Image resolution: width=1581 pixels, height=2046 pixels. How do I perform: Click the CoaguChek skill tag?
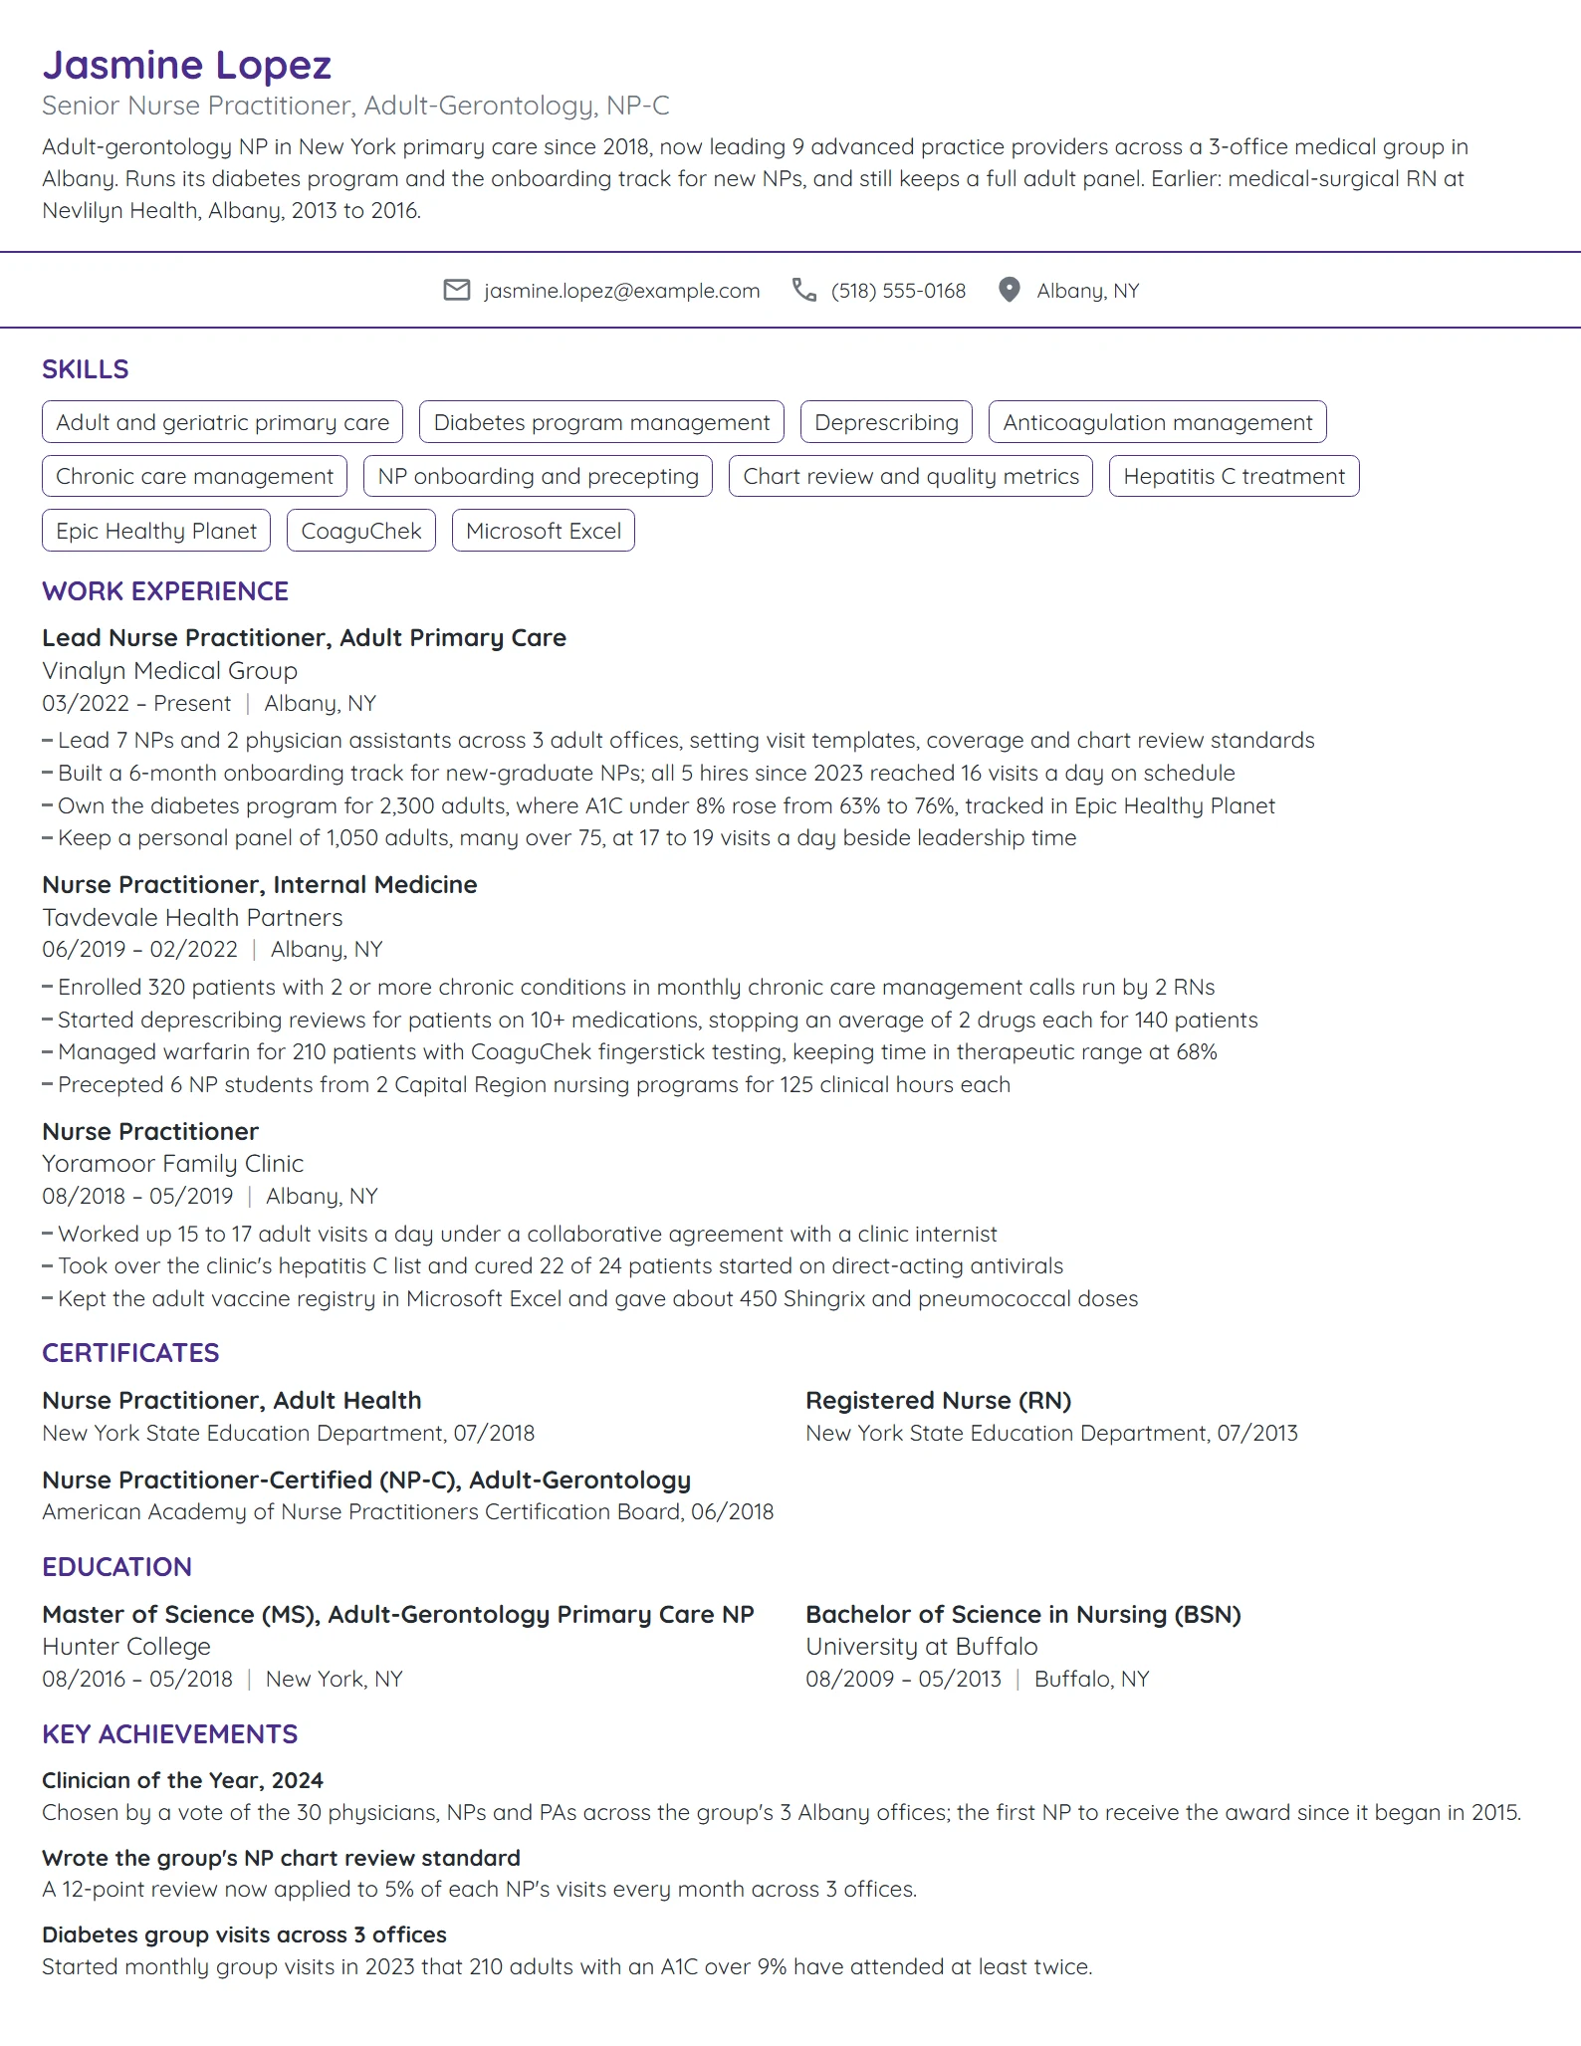coord(361,531)
